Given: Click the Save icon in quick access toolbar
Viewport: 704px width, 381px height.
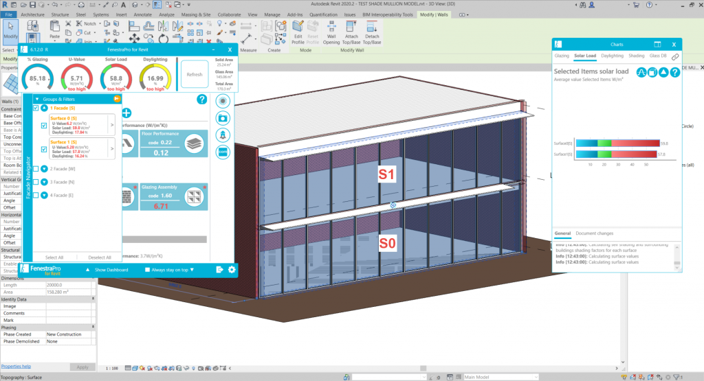Looking at the screenshot, I should [32, 5].
